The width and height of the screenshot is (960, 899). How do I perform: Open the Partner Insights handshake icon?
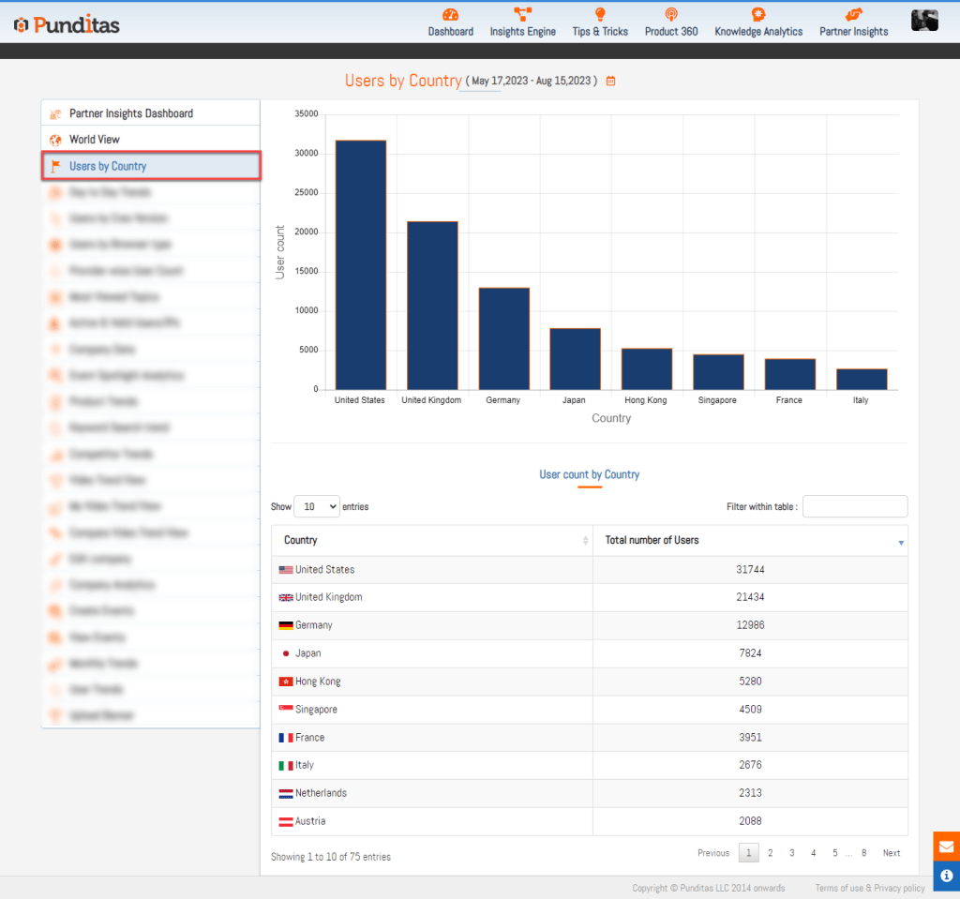[x=853, y=15]
